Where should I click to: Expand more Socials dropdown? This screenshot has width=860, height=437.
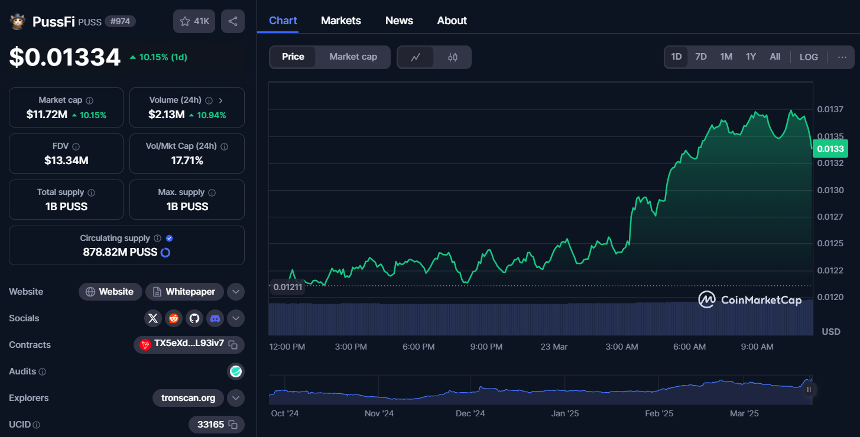coord(236,318)
